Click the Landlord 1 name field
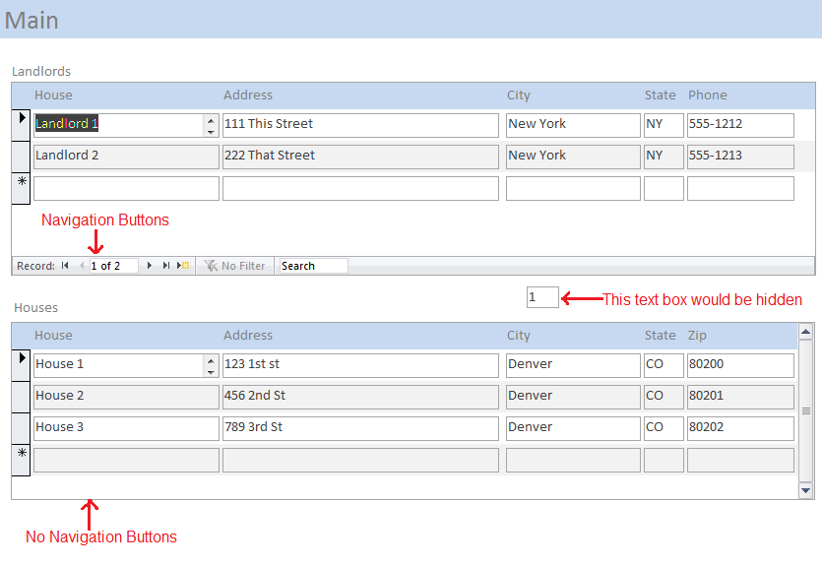The width and height of the screenshot is (822, 566). pyautogui.click(x=126, y=125)
